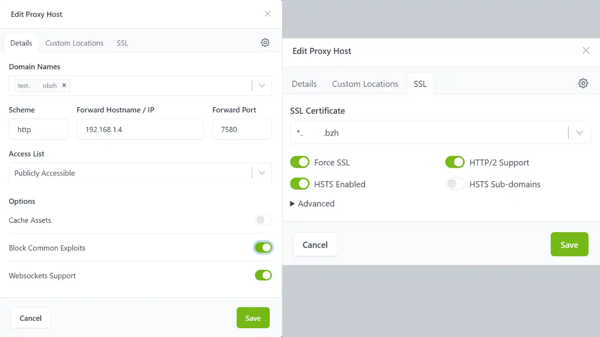Open the Domain Names dropdown arrow
Image resolution: width=600 pixels, height=337 pixels.
click(262, 86)
